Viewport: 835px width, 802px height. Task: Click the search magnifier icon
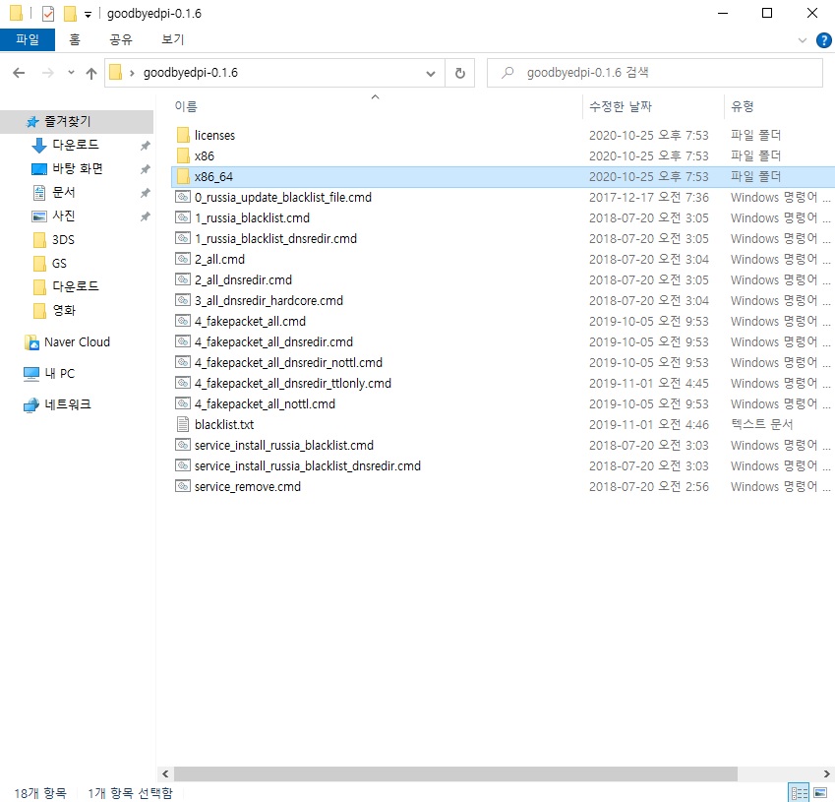tap(507, 72)
